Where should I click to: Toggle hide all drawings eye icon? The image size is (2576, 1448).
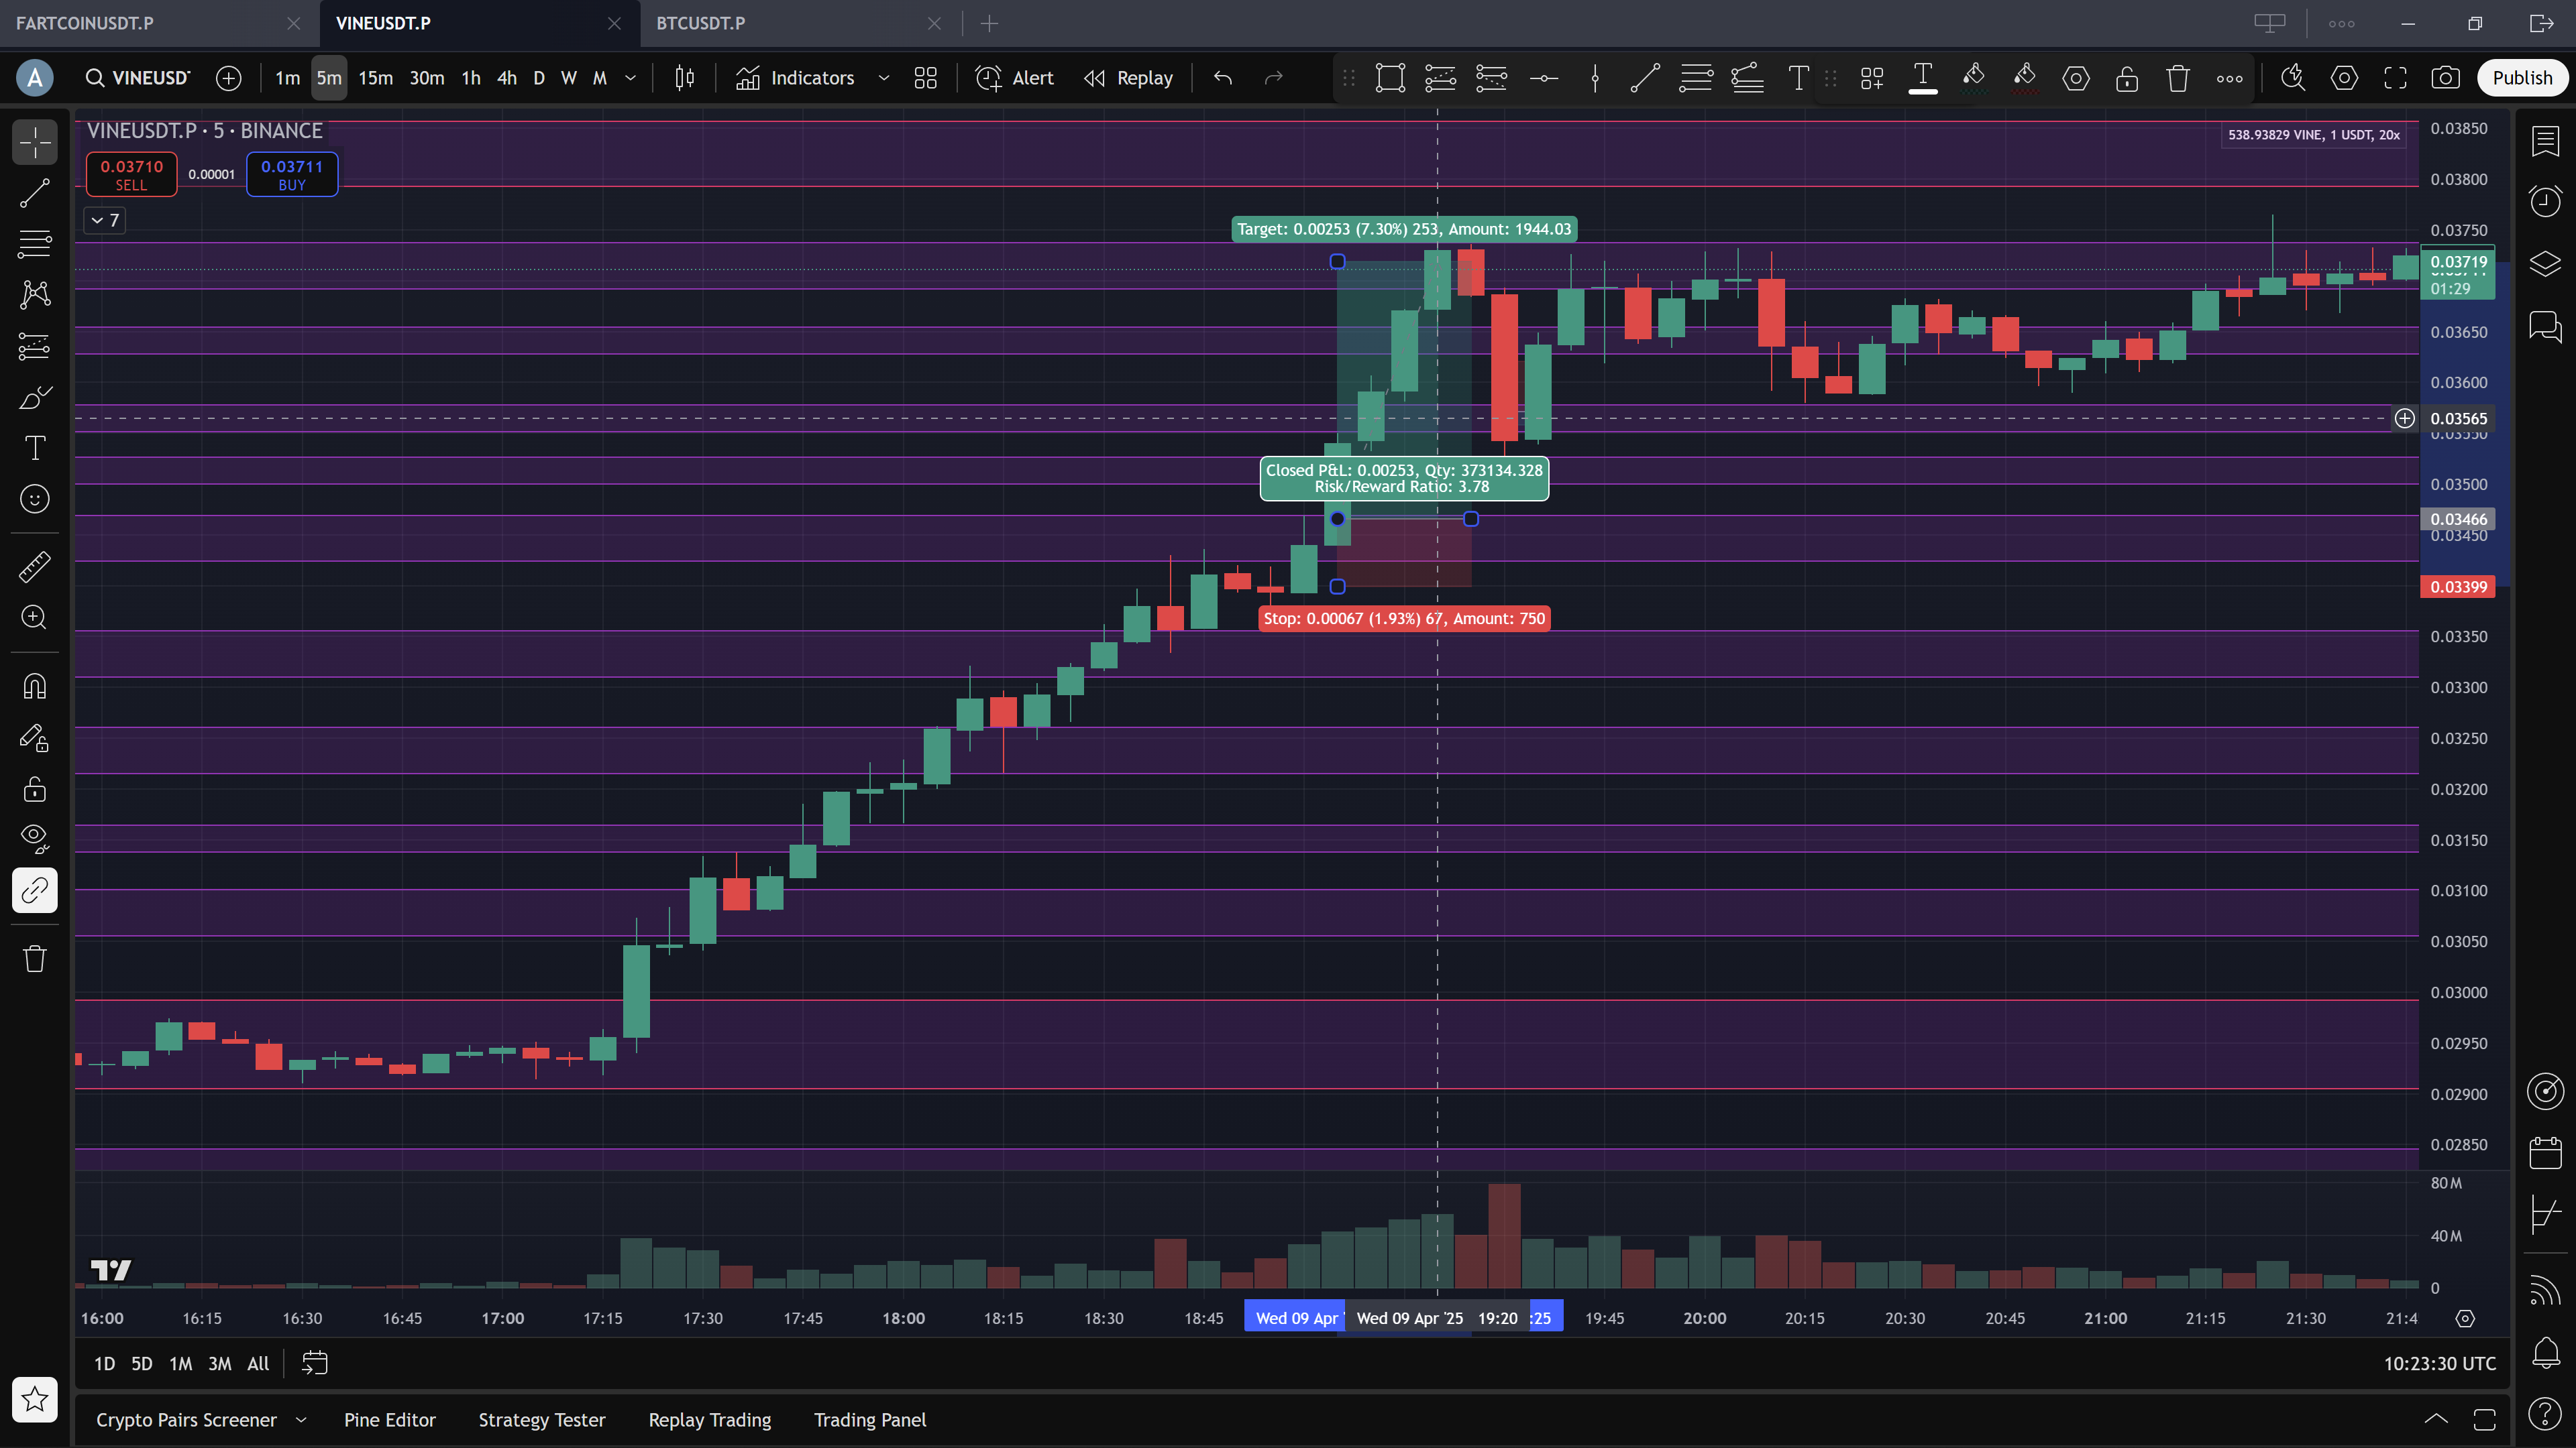35,839
